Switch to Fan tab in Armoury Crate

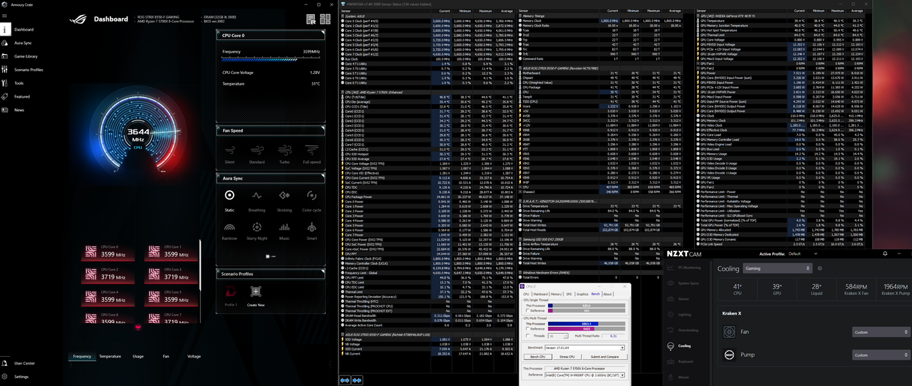166,356
